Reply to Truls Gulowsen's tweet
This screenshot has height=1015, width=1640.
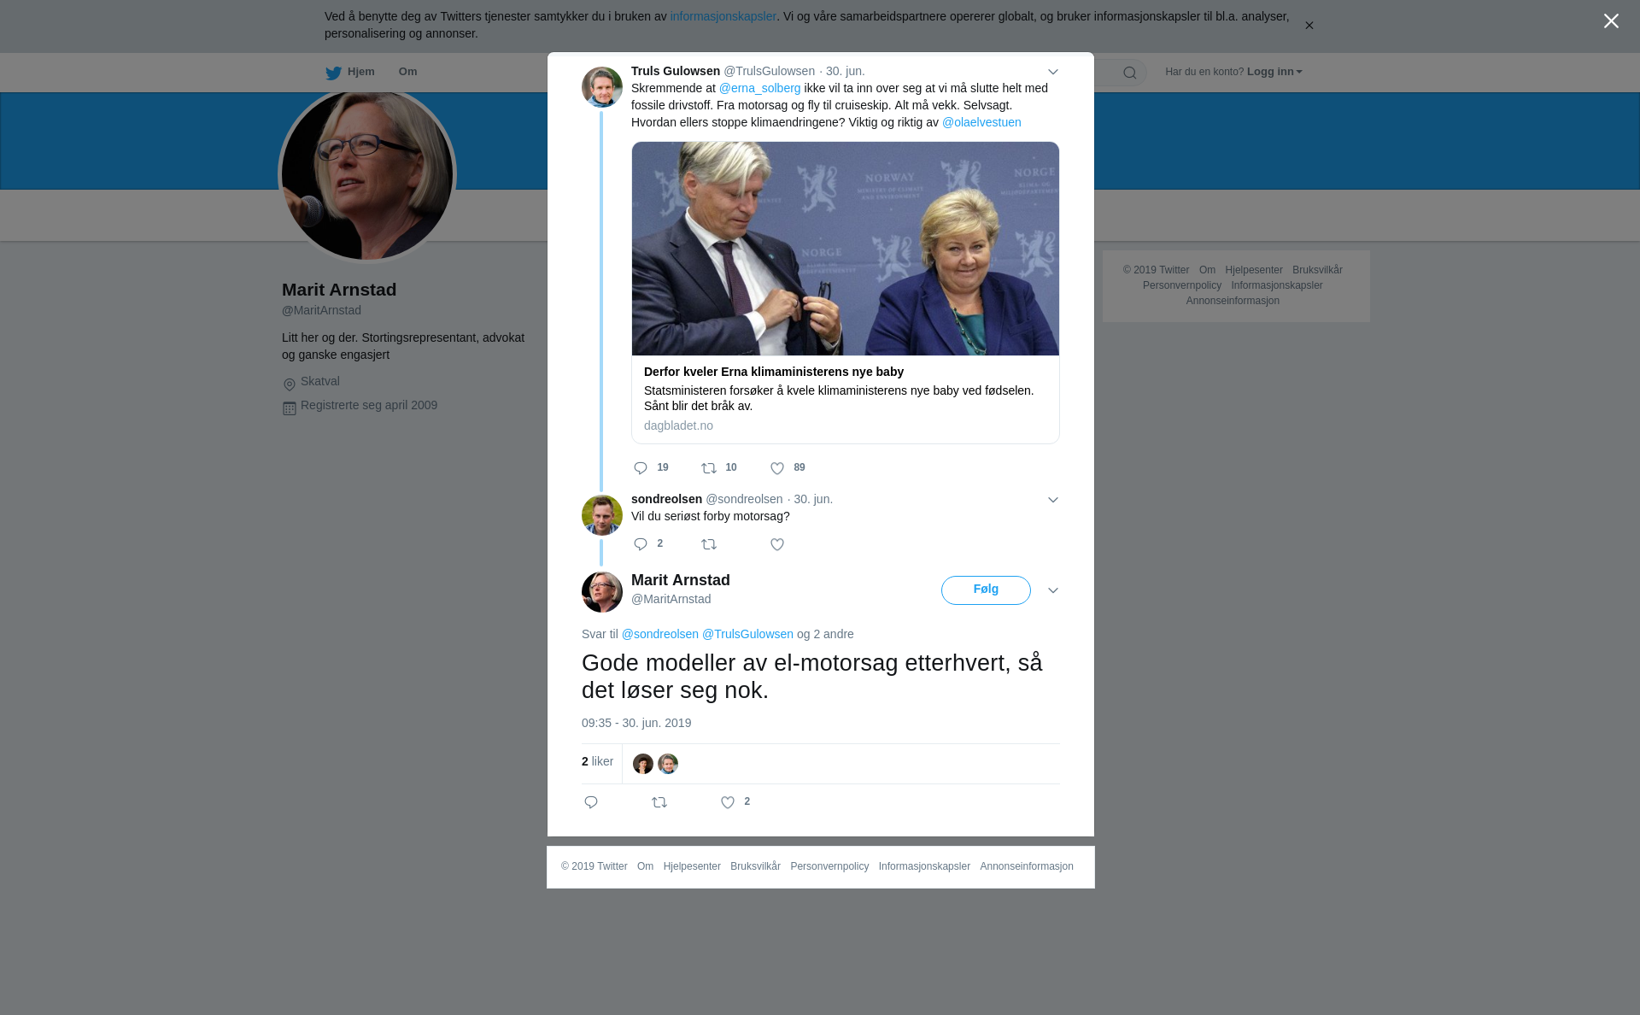(641, 468)
